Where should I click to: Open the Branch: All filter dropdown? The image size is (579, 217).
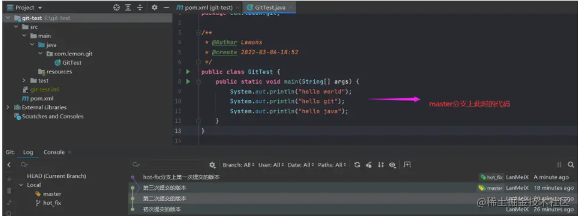(x=239, y=165)
